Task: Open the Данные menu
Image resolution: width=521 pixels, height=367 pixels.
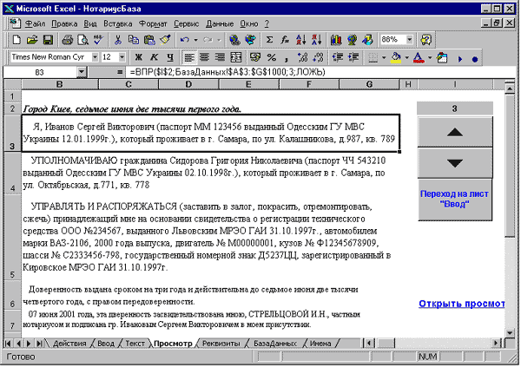Action: pyautogui.click(x=220, y=24)
